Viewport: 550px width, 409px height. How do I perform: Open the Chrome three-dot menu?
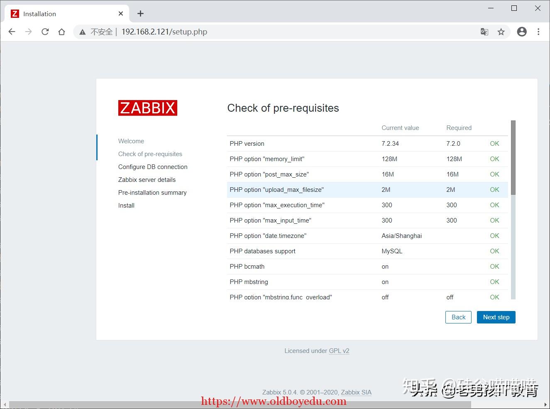538,32
